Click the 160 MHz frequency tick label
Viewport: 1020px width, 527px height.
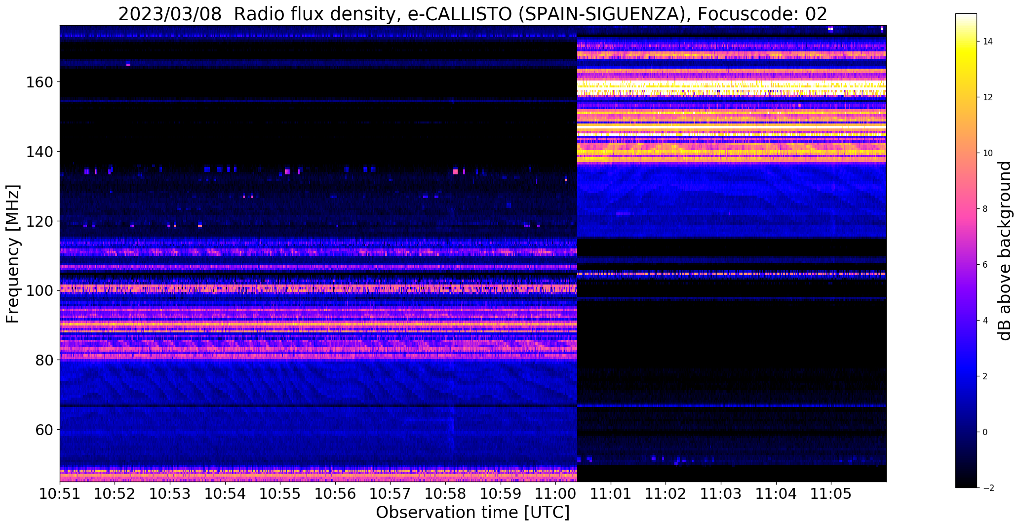39,82
